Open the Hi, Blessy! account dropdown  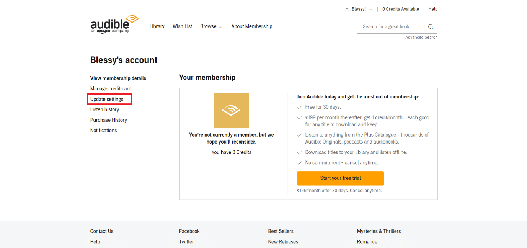pyautogui.click(x=359, y=9)
